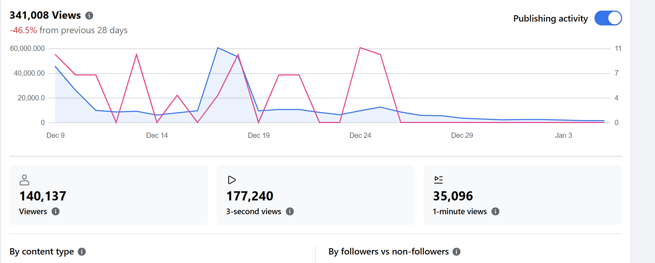The image size is (655, 263).
Task: Click the By content type heading
Action: [x=42, y=252]
